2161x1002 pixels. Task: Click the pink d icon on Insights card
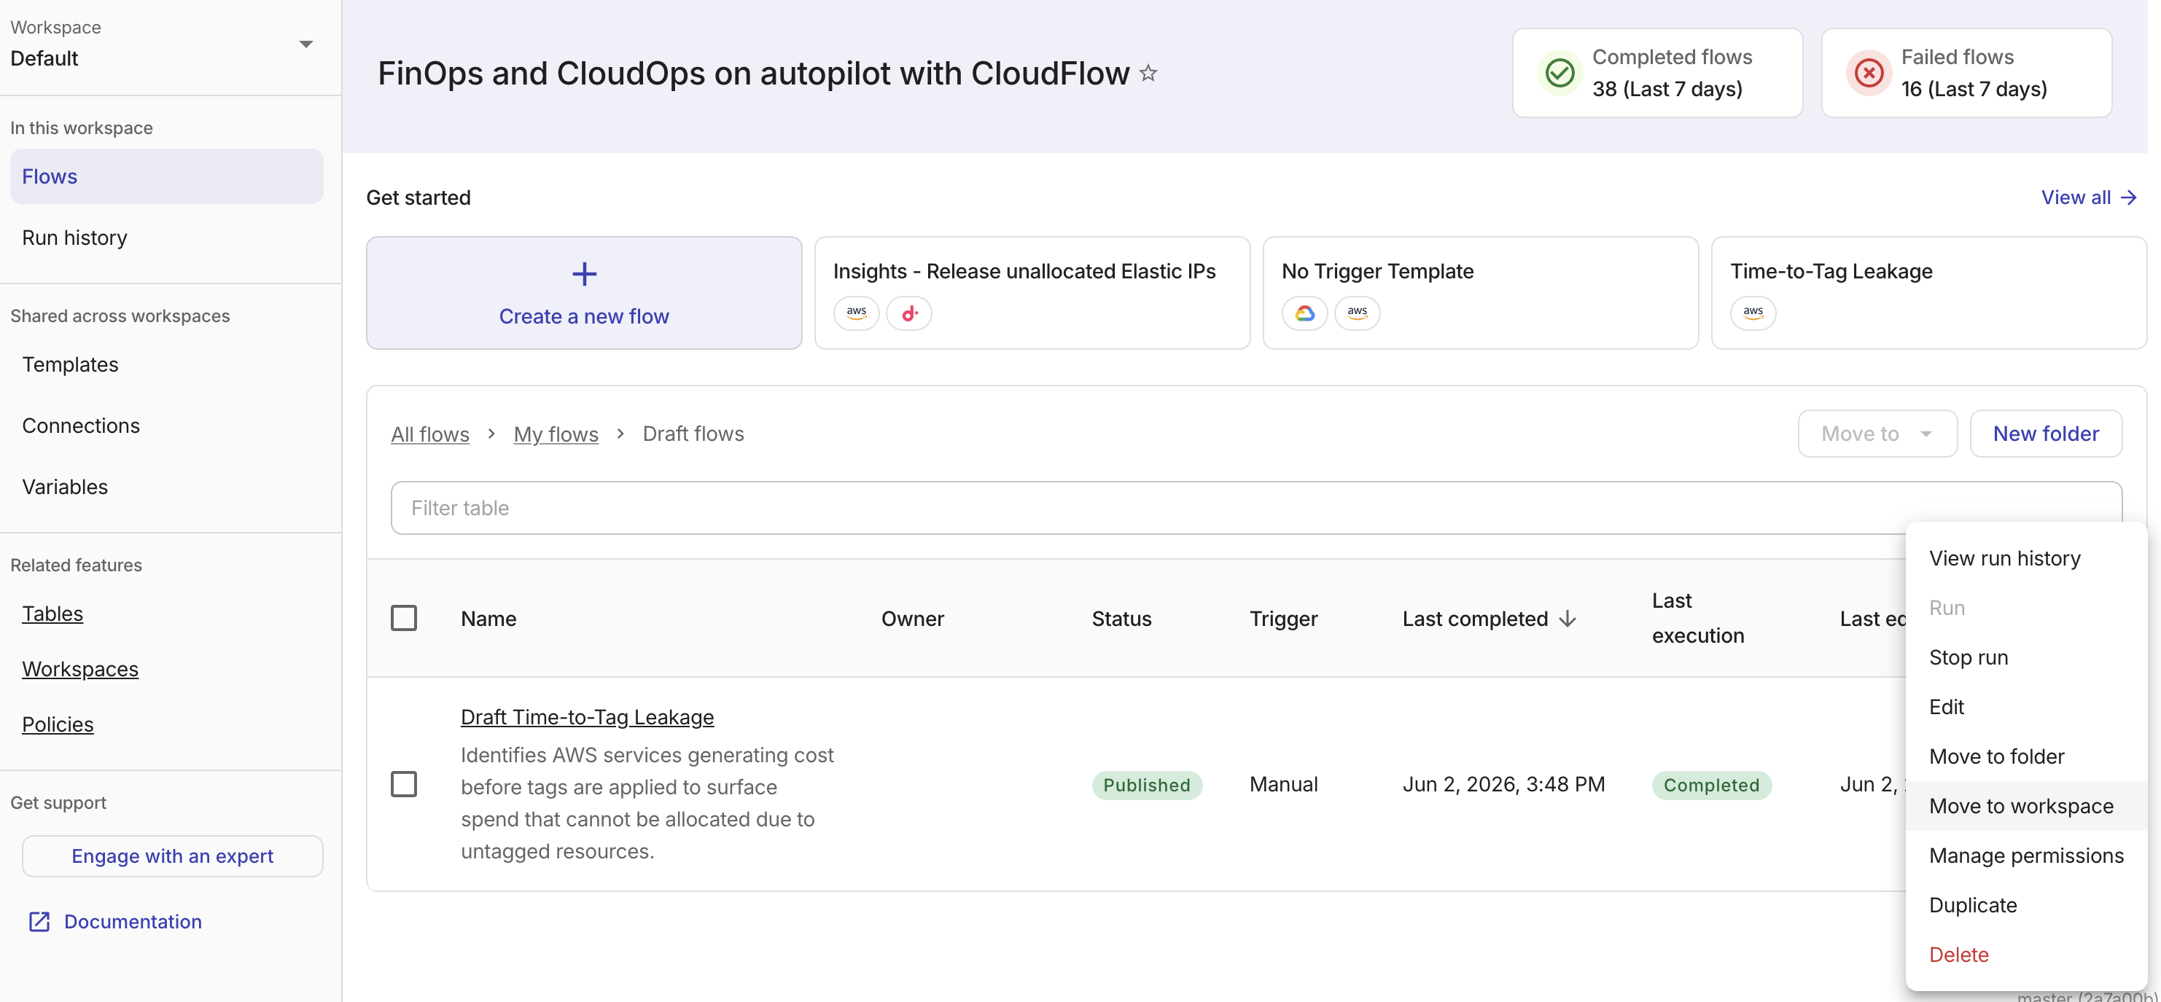[909, 313]
